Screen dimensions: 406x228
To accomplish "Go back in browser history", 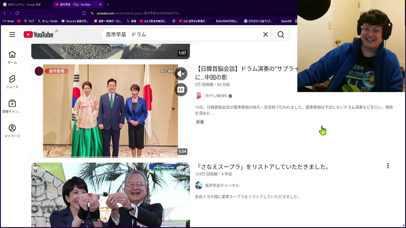I will coord(4,13).
